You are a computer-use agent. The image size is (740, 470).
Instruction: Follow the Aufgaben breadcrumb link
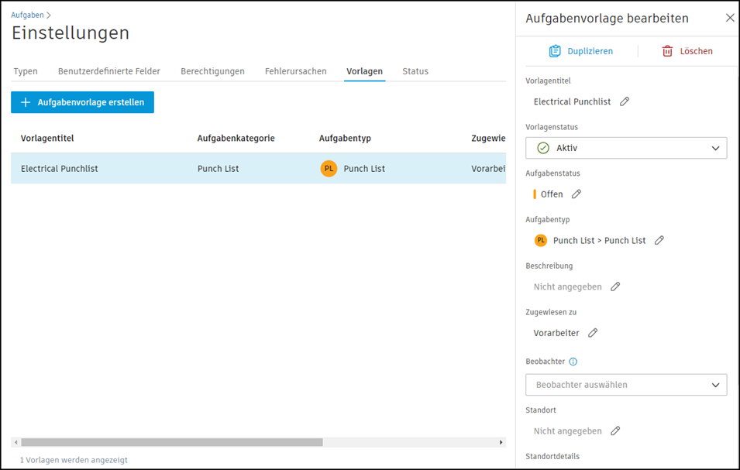[27, 15]
